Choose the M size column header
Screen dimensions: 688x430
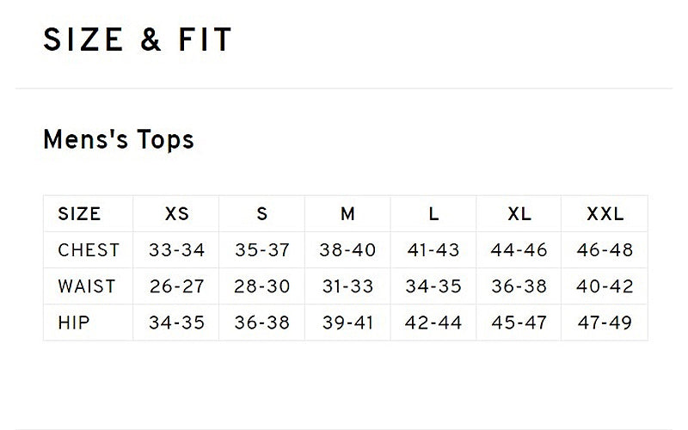click(347, 214)
